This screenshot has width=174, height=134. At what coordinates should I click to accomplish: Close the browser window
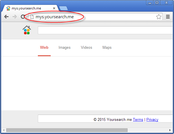coord(167,3)
